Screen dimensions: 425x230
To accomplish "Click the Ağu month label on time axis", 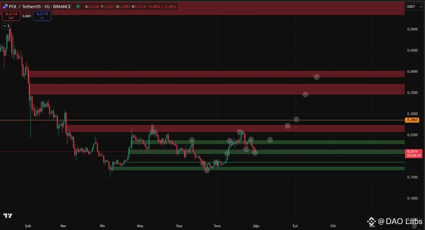I will pyautogui.click(x=256, y=226).
